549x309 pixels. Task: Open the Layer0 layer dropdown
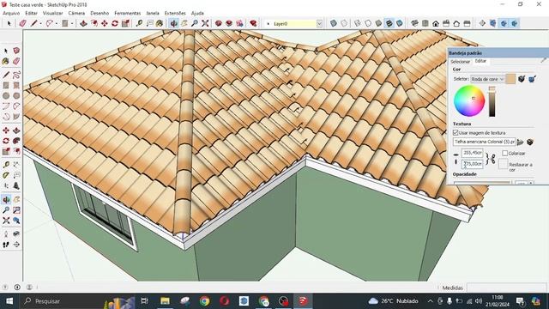[319, 23]
